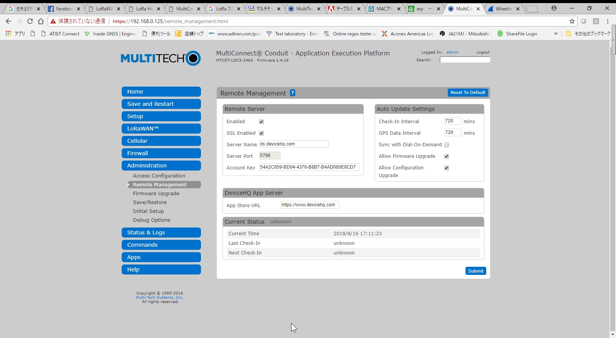Click the browser back arrow
Image resolution: width=616 pixels, height=338 pixels.
(8, 21)
